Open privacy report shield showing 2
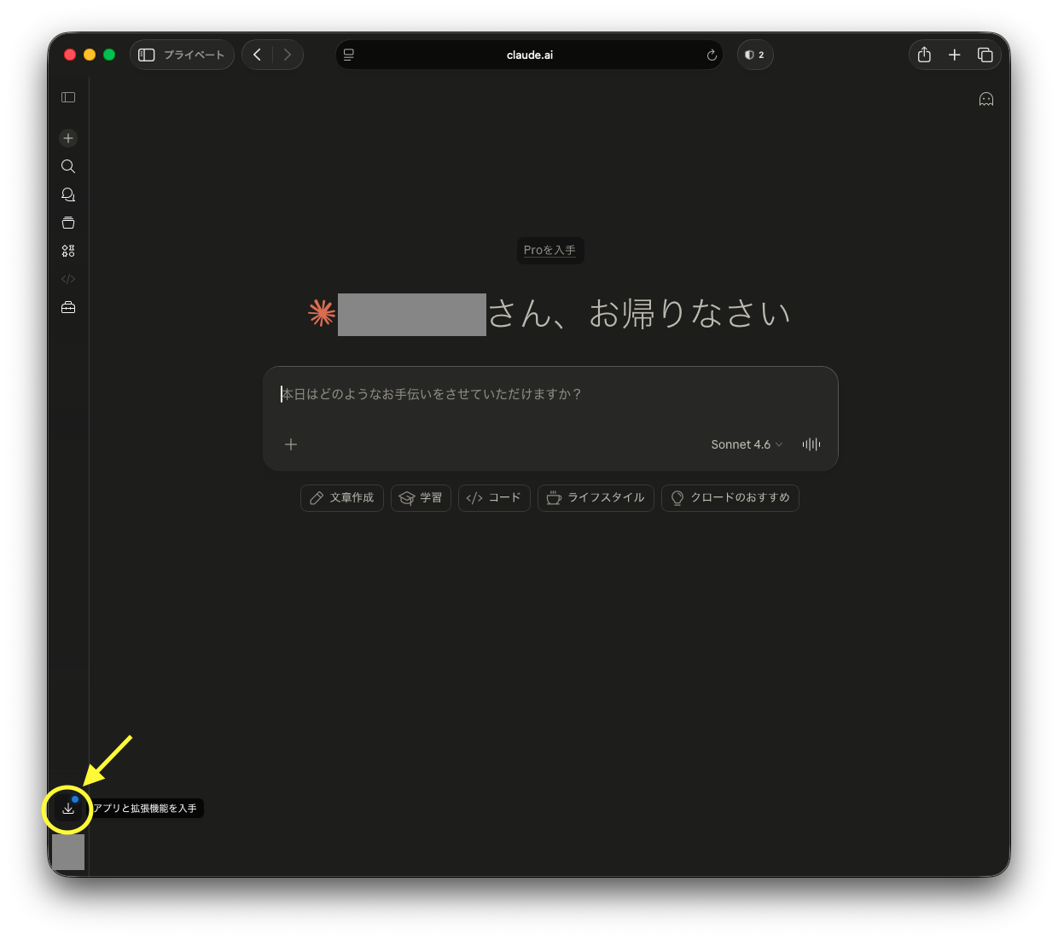This screenshot has height=940, width=1058. [x=755, y=55]
